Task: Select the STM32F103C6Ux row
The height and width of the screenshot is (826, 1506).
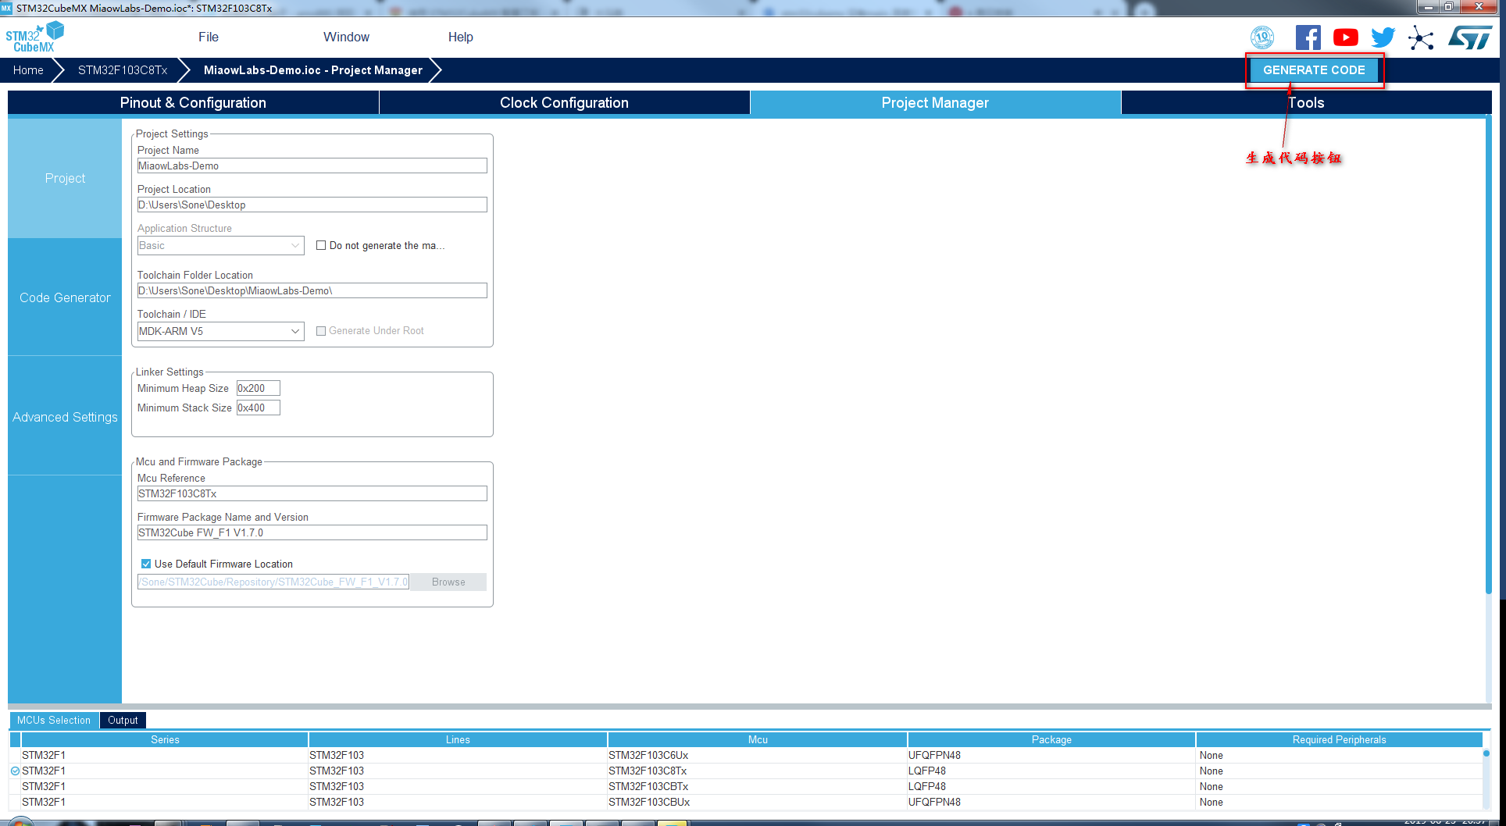Action: pyautogui.click(x=746, y=755)
